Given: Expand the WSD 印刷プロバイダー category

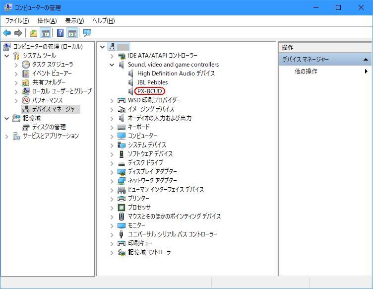Looking at the screenshot, I should 112,101.
